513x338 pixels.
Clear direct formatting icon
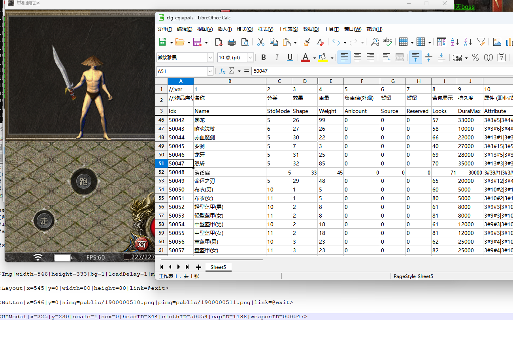click(321, 42)
